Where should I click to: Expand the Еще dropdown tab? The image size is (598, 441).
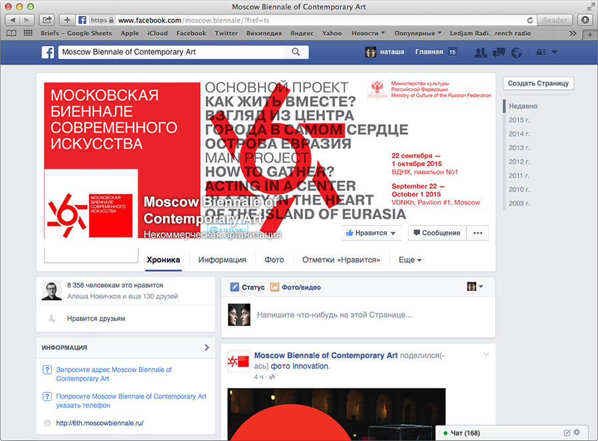(410, 260)
